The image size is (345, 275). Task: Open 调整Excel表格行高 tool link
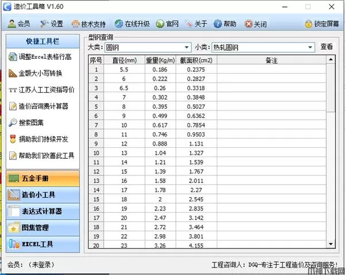coord(45,57)
